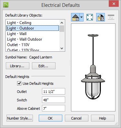Click the Outlet height input field
This screenshot has width=121, height=128.
(54, 91)
